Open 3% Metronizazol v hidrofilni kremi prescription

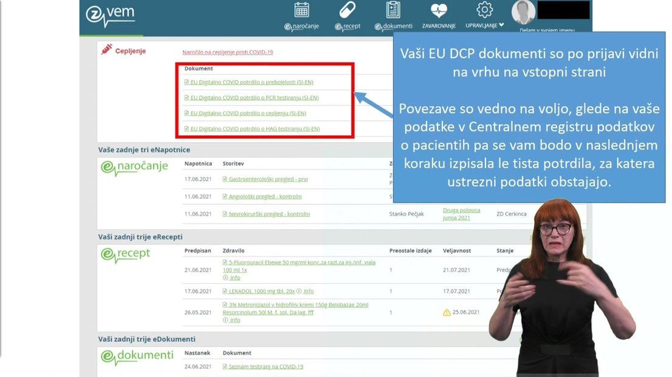(x=295, y=309)
